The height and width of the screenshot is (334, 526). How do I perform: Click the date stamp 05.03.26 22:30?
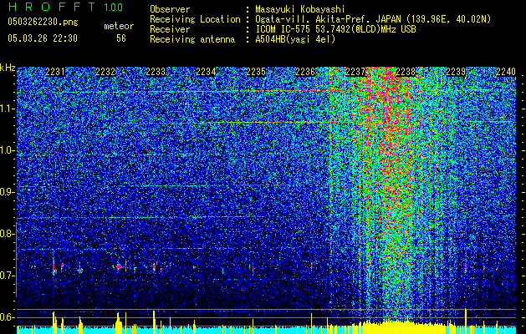43,38
